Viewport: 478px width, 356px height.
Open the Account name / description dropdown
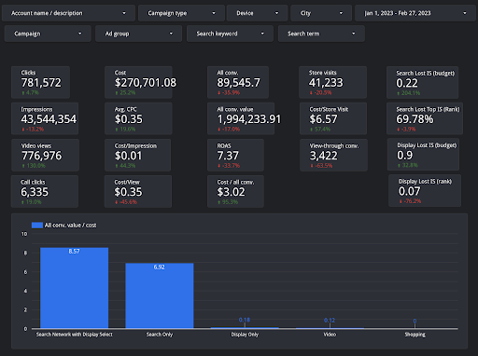(68, 13)
